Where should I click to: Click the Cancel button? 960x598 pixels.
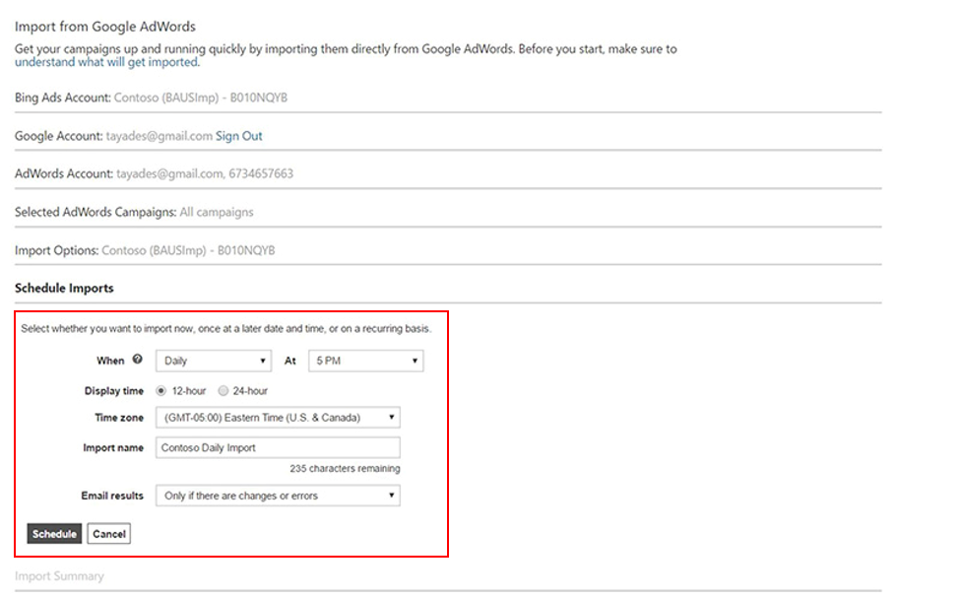(109, 534)
